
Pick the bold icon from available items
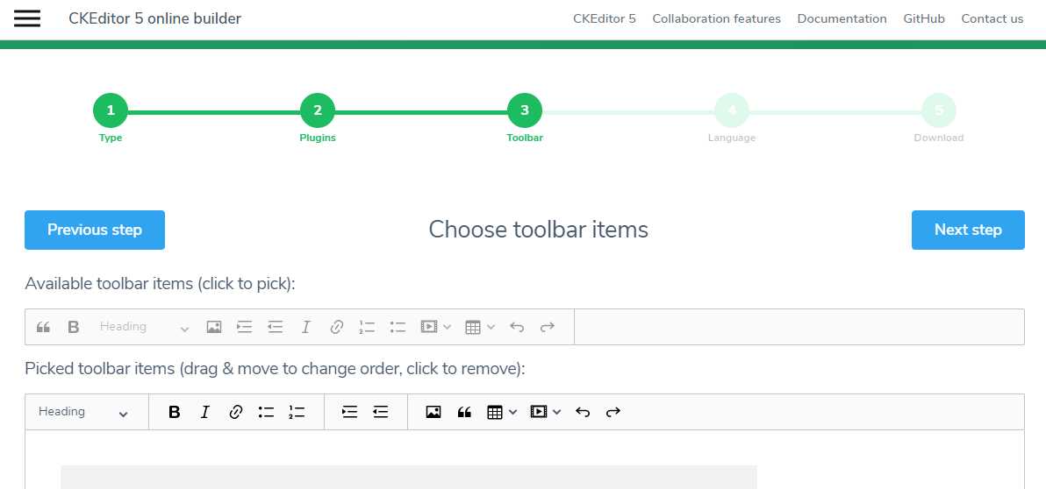pyautogui.click(x=74, y=327)
